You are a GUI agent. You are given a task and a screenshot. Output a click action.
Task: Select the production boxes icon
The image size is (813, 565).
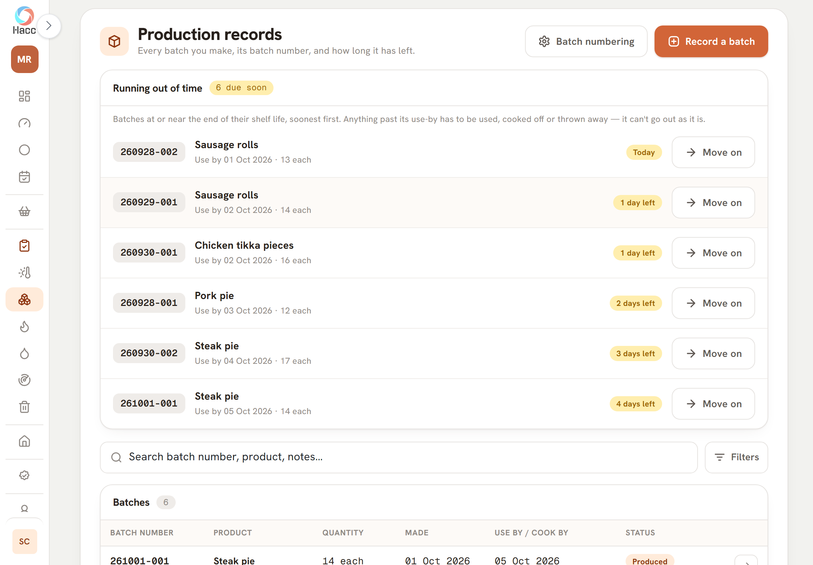24,299
